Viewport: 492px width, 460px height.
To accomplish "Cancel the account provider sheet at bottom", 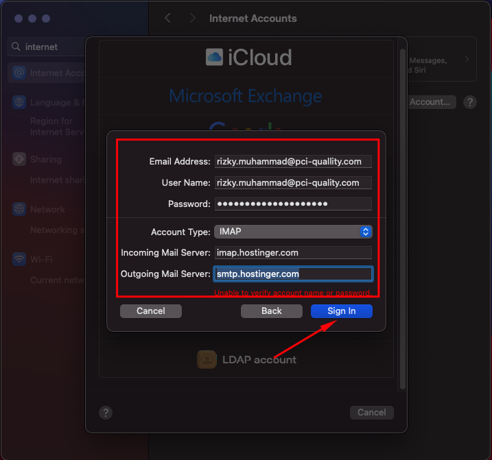I will click(371, 412).
